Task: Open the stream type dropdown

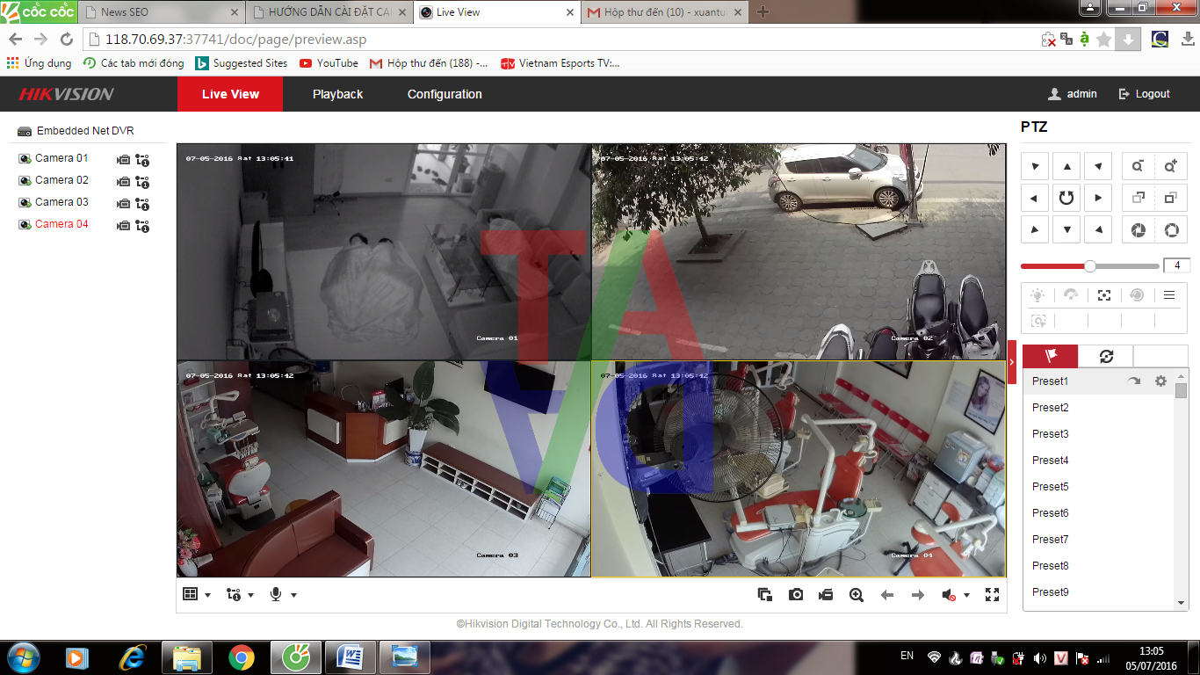Action: pos(249,594)
